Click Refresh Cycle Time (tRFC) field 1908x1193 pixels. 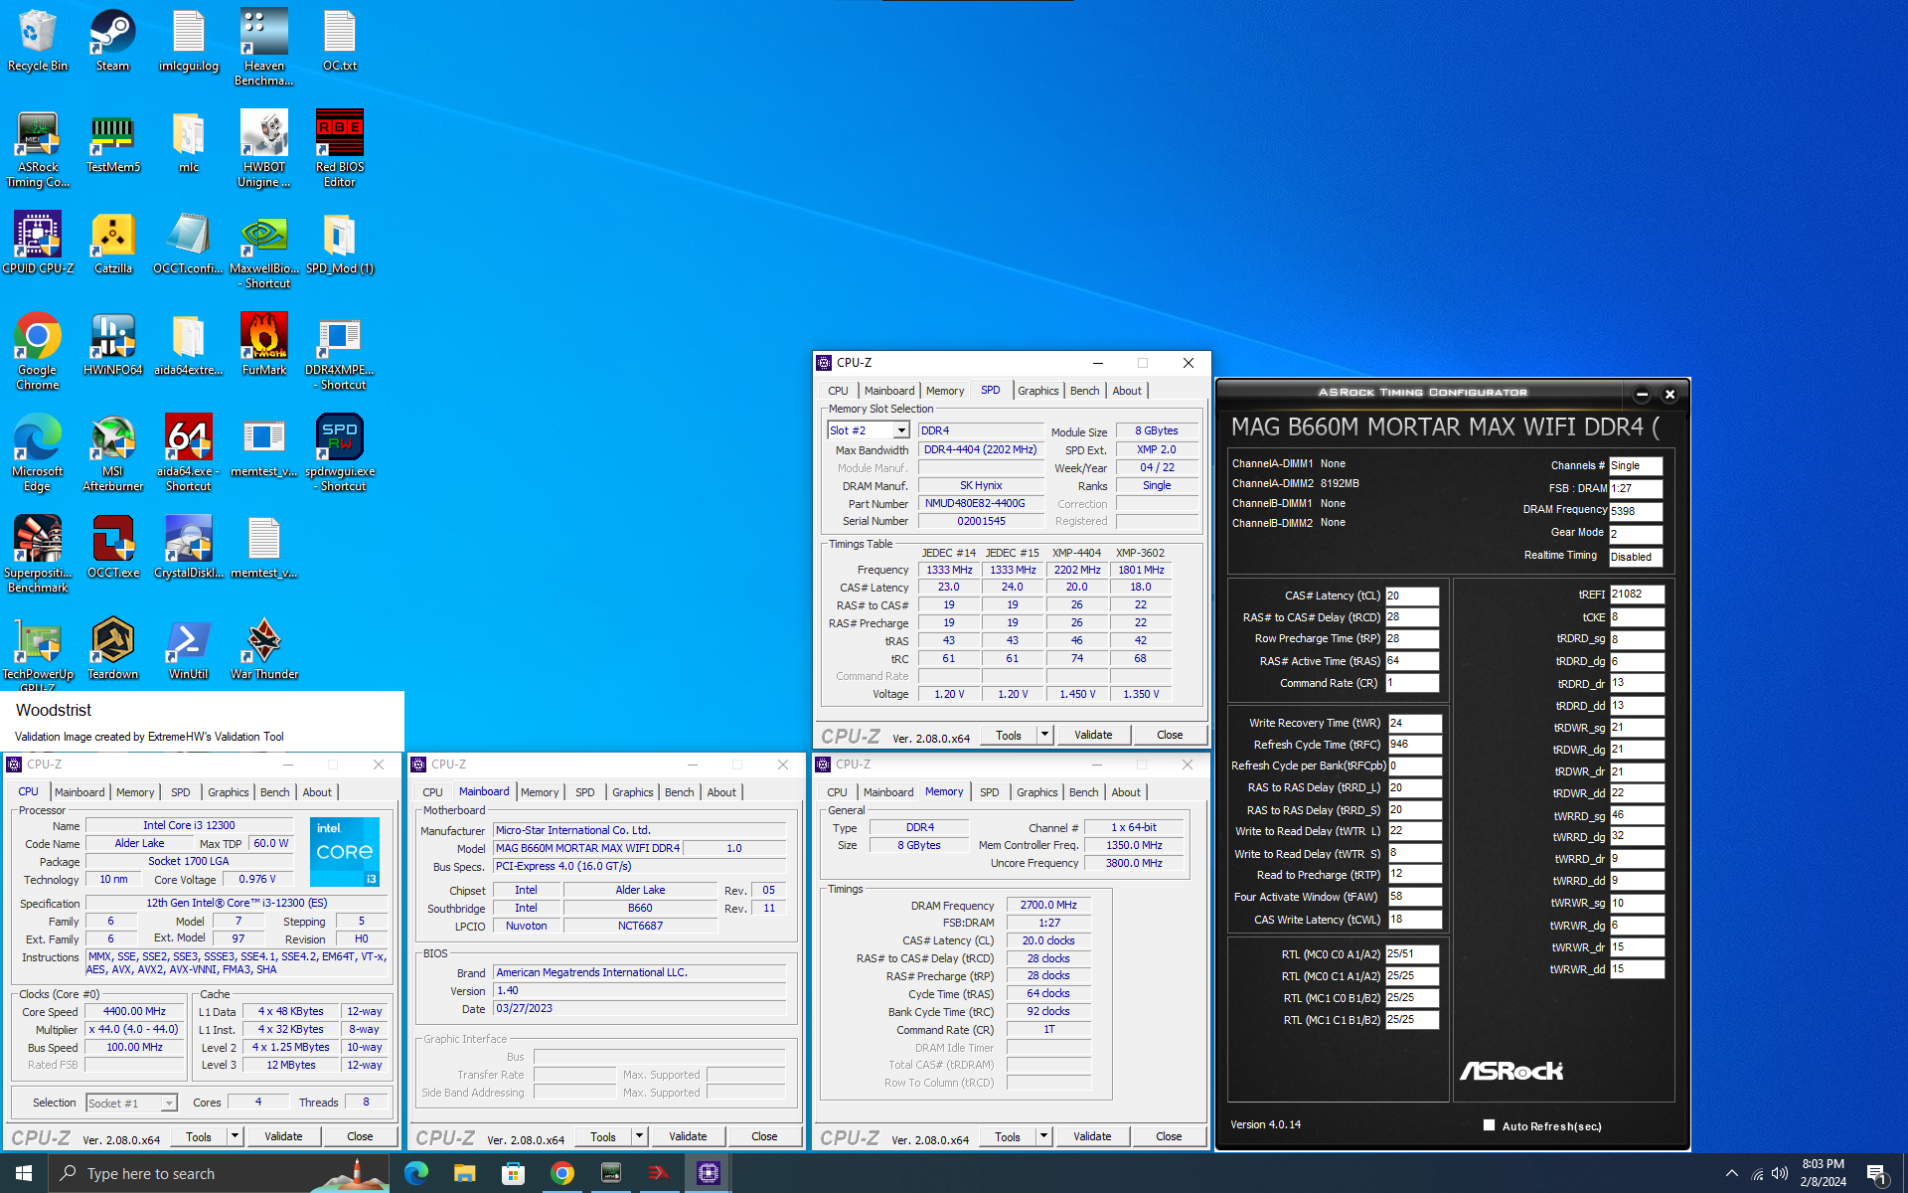click(1414, 745)
